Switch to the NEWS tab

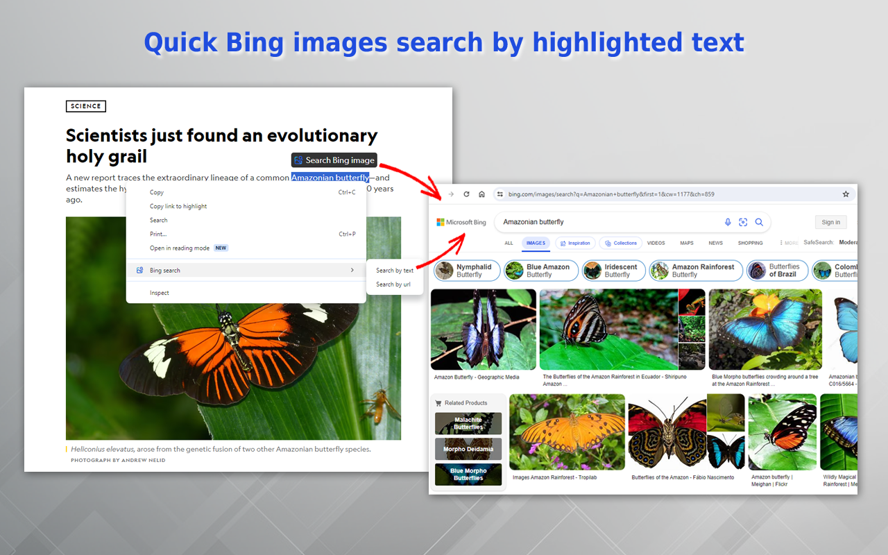[716, 244]
